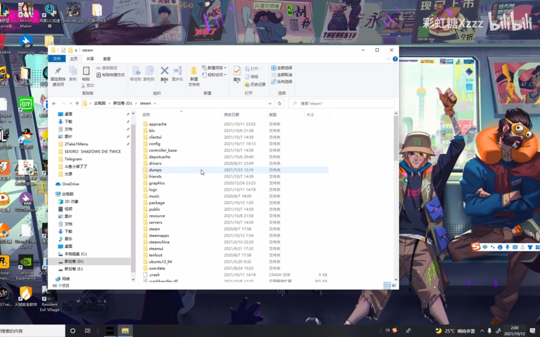Click 新加卷 (D:) in the address breadcrumb
540x337 pixels.
(122, 103)
